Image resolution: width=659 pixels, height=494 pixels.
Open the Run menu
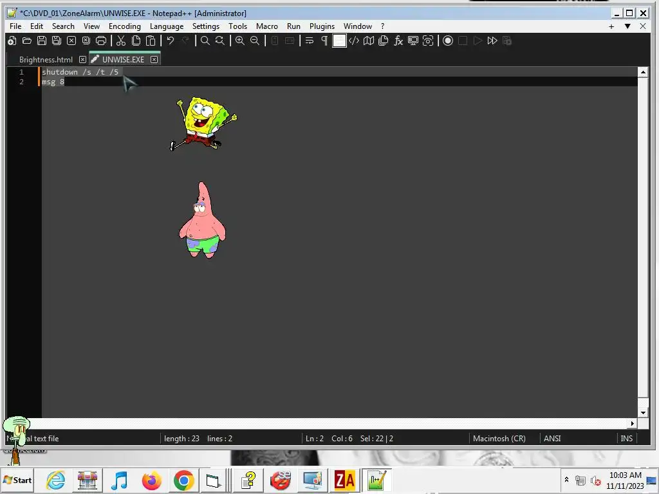(x=293, y=26)
